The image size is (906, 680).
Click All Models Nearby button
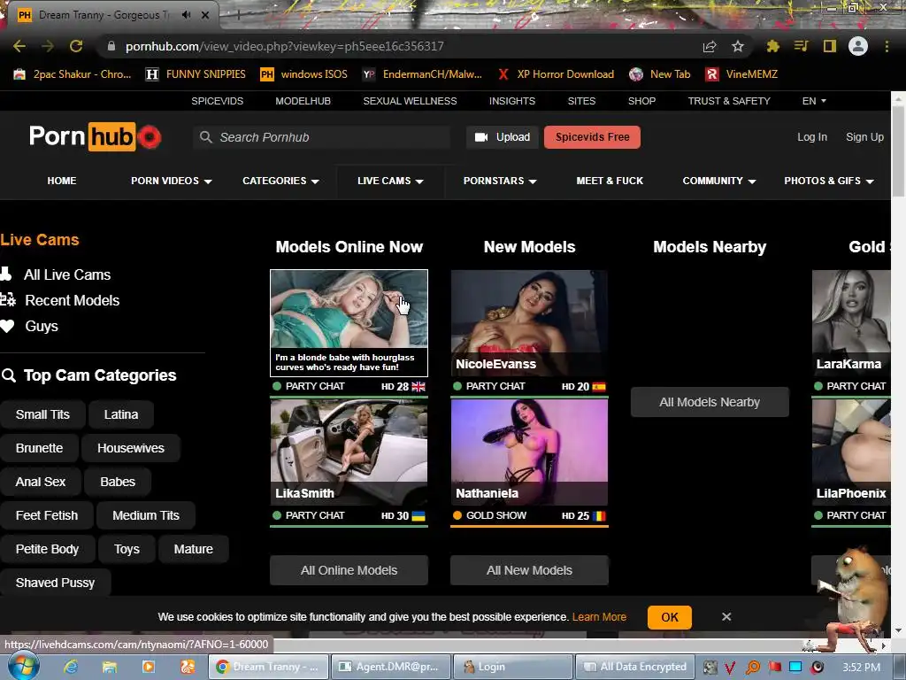(710, 402)
